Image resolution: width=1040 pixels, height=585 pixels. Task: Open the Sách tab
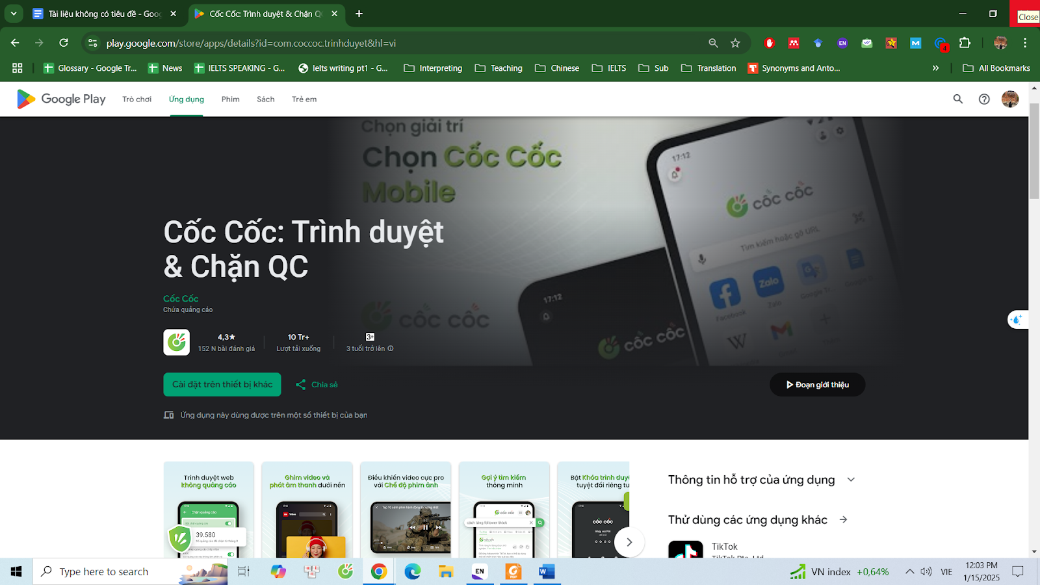coord(266,99)
